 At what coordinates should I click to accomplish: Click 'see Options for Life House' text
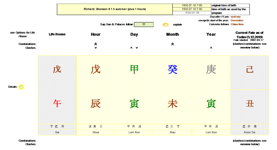pyautogui.click(x=22, y=34)
